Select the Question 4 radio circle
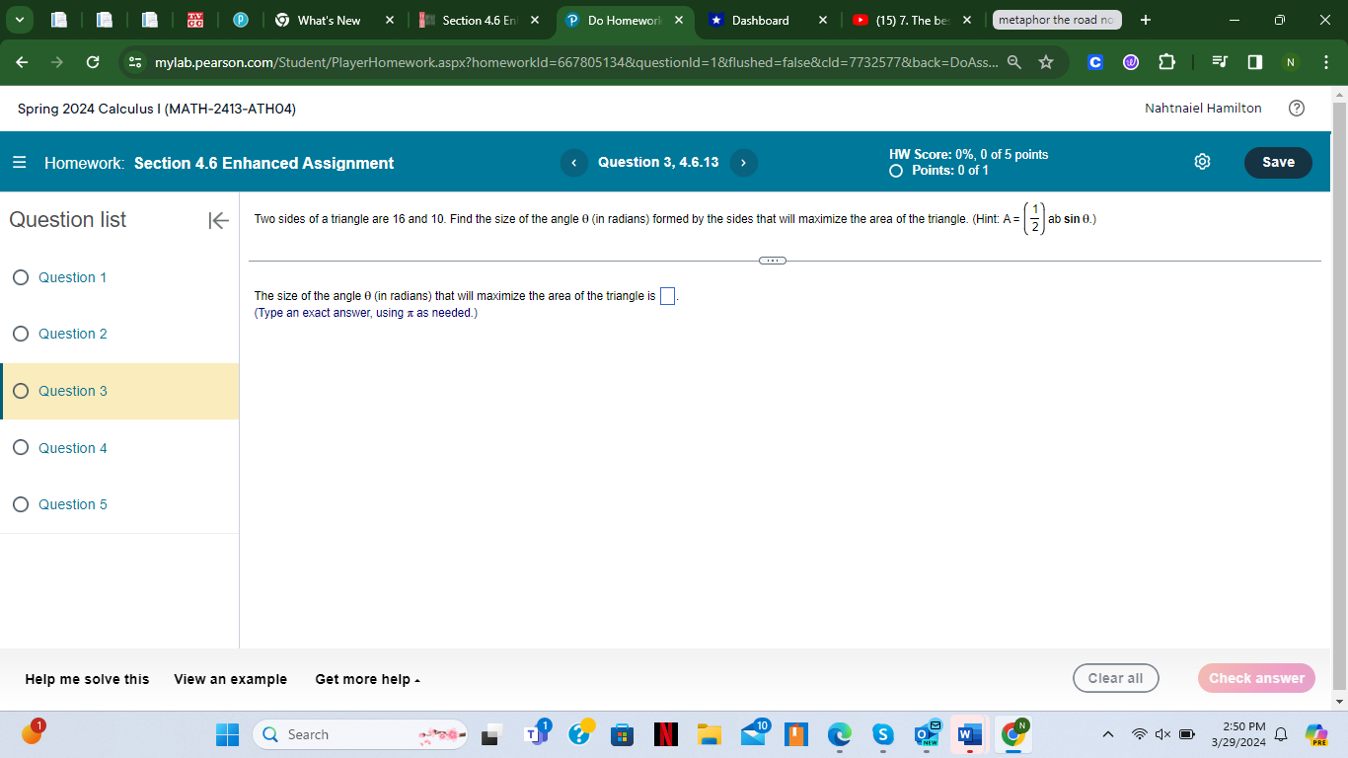 (21, 447)
